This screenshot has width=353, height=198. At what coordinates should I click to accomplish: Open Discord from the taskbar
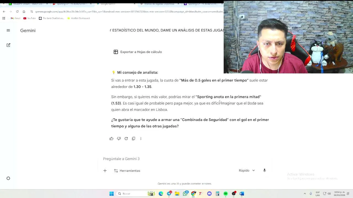(209, 194)
